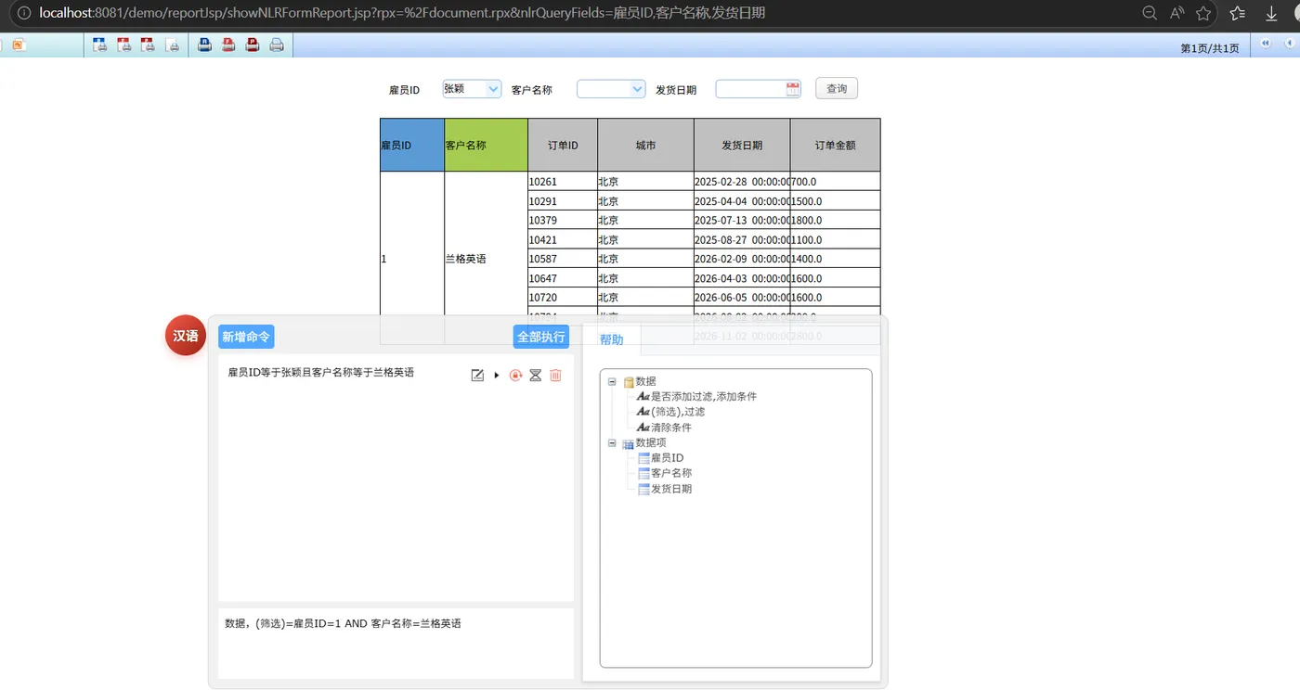Click the blue 雇员ID column header
Image resolution: width=1300 pixels, height=690 pixels.
pos(412,145)
